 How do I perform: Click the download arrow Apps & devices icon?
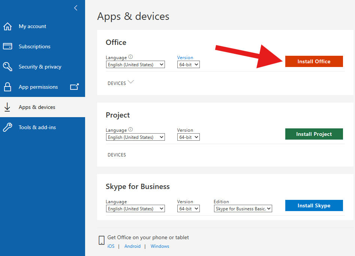point(7,107)
